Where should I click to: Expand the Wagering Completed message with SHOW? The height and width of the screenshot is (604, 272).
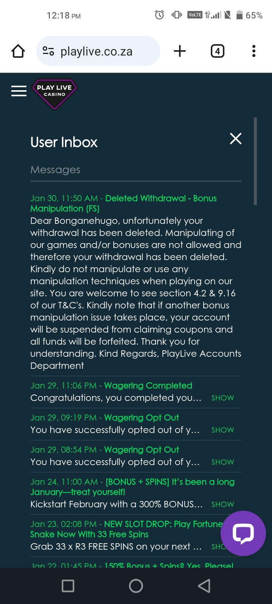[223, 398]
